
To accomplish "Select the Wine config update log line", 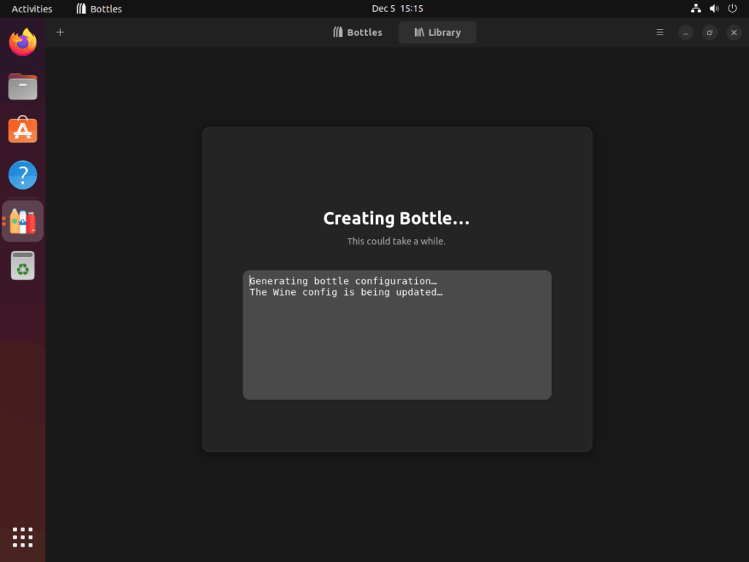I will pyautogui.click(x=347, y=292).
